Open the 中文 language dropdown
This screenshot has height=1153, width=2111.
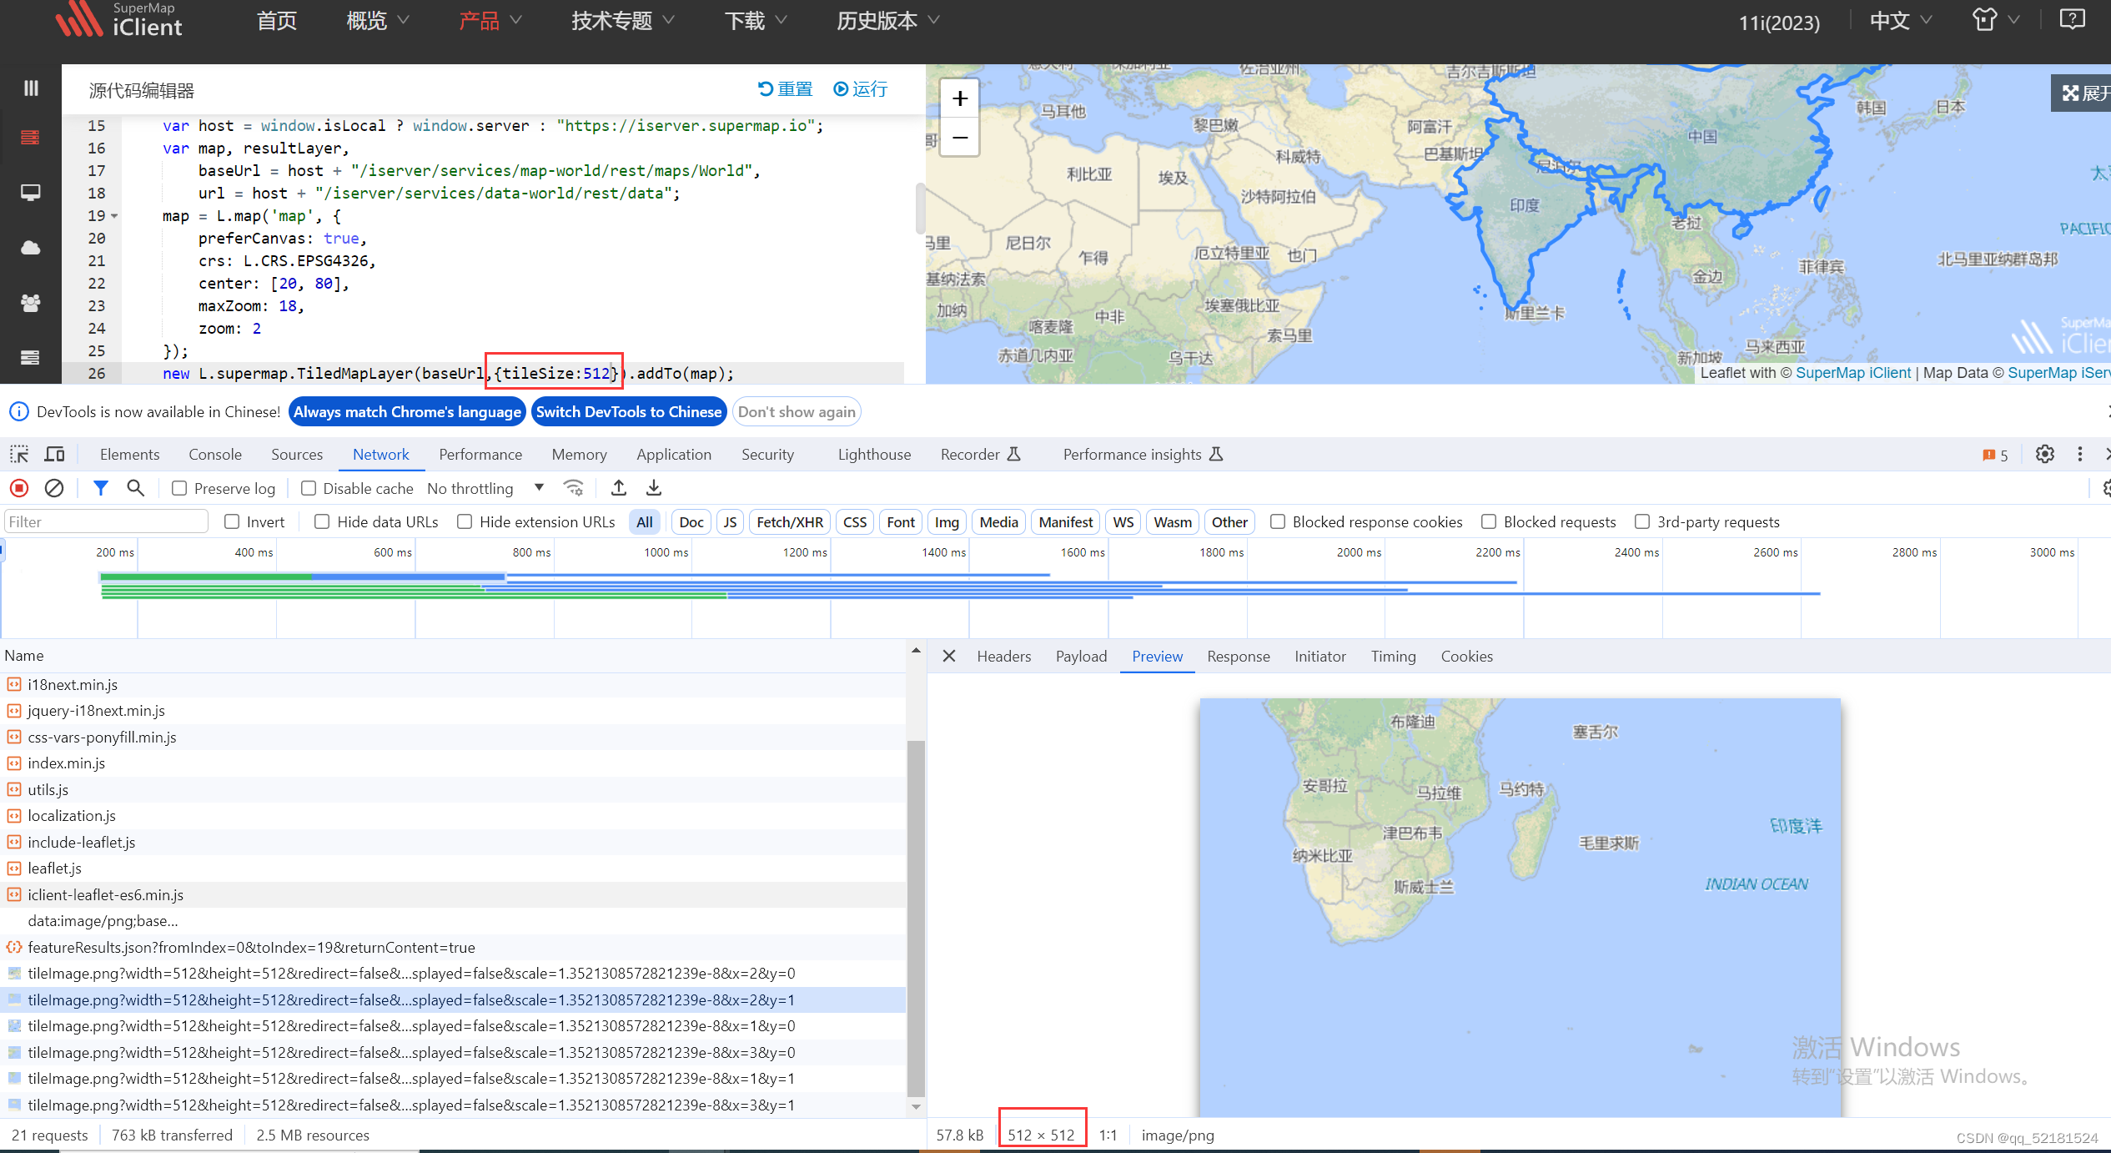tap(1901, 20)
